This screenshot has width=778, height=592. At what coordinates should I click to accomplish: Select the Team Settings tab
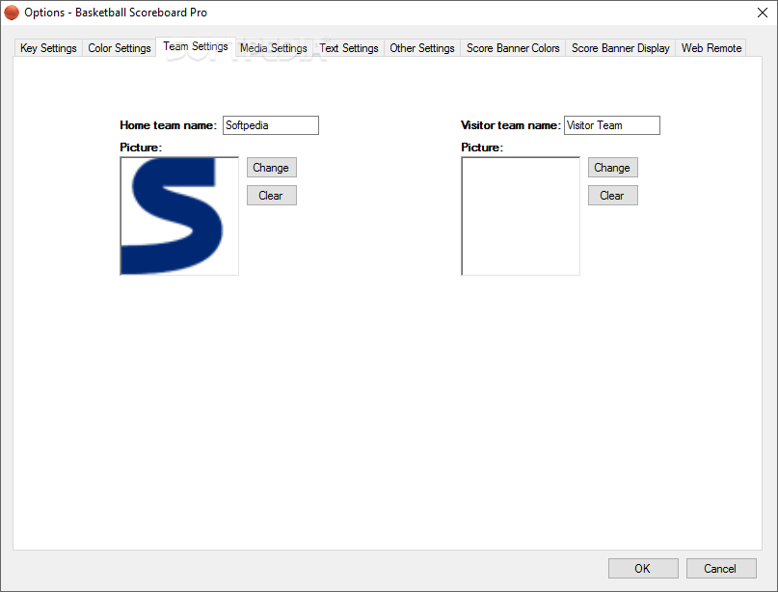point(196,46)
